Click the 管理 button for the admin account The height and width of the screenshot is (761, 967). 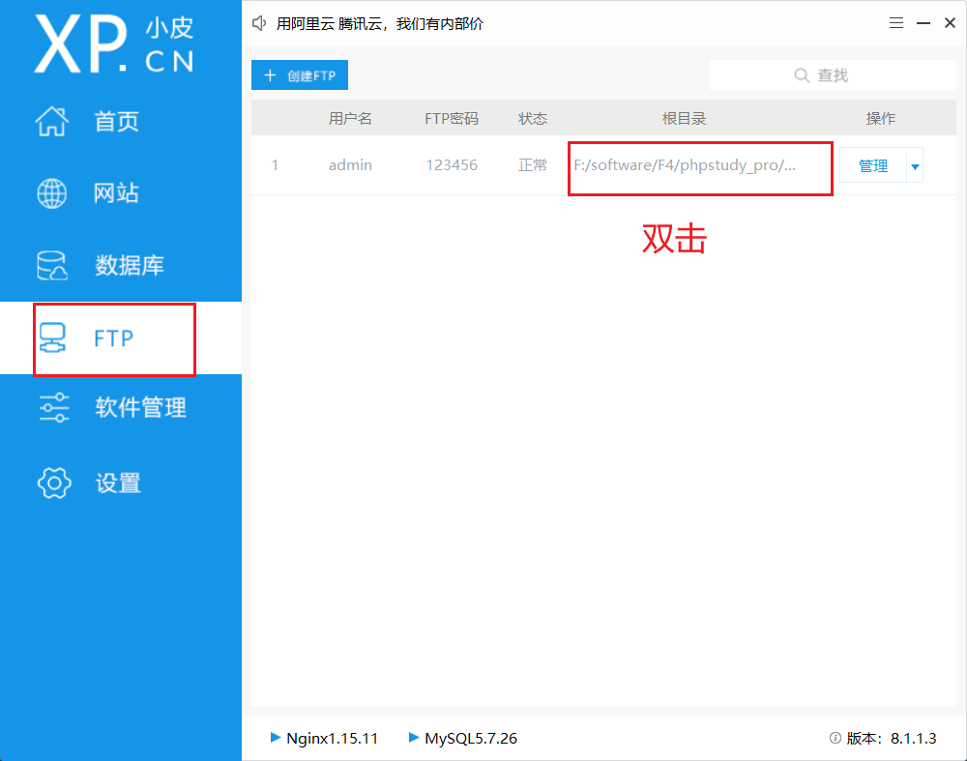pos(873,164)
